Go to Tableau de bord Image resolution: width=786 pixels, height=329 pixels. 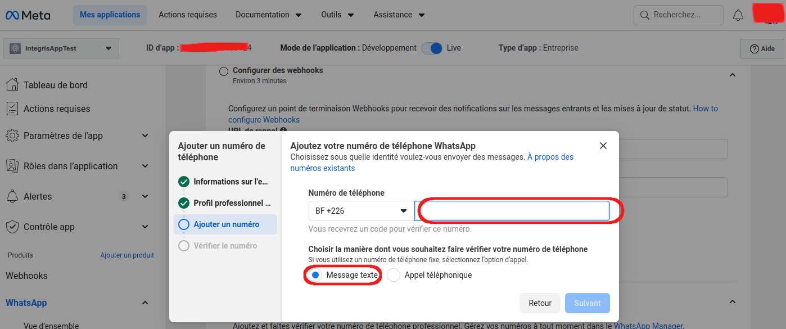(56, 85)
